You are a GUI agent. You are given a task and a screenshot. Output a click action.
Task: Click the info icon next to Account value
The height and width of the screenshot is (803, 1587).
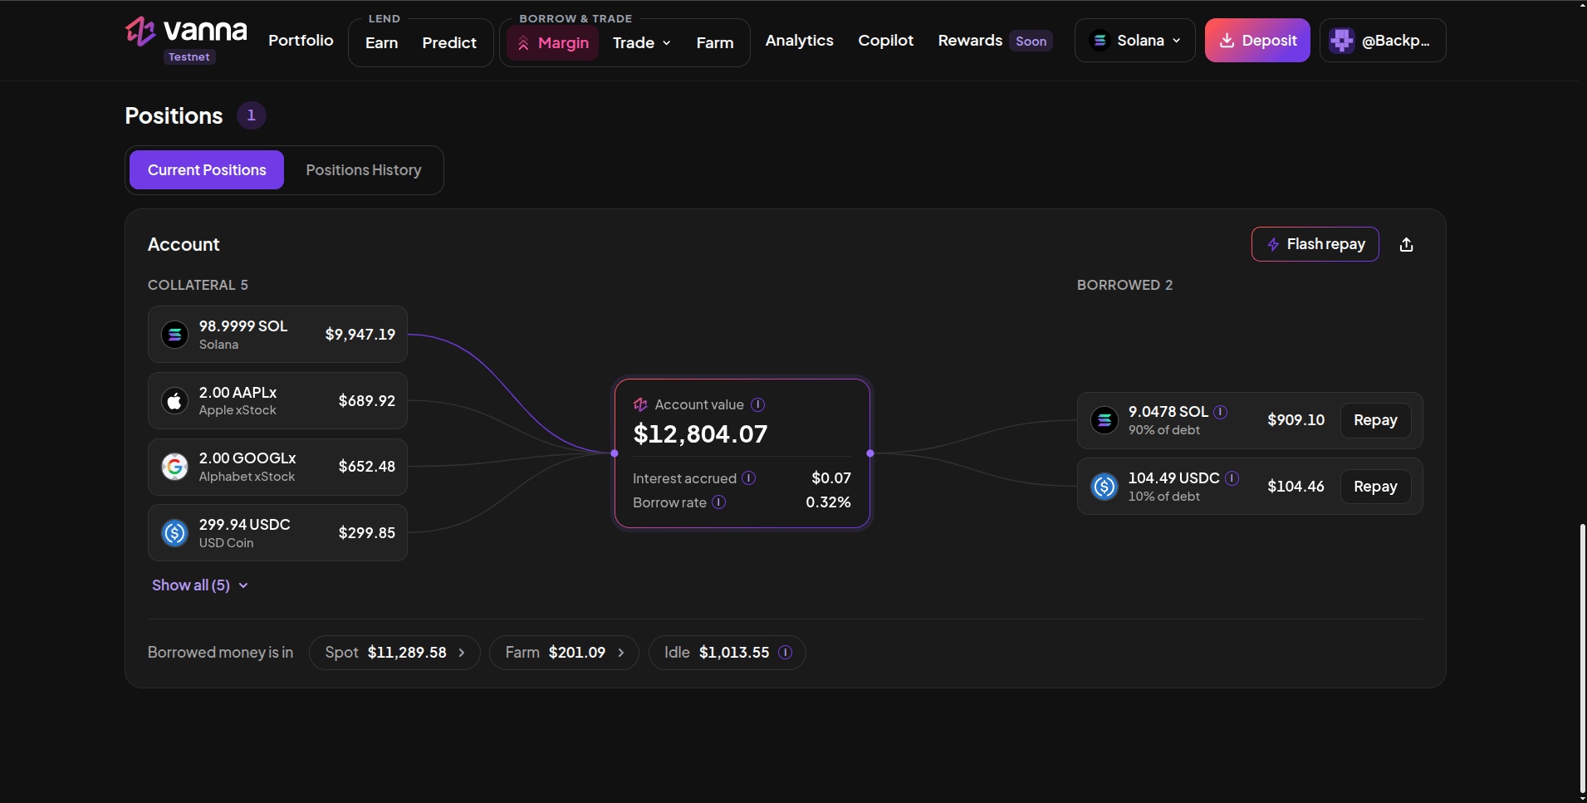(757, 404)
